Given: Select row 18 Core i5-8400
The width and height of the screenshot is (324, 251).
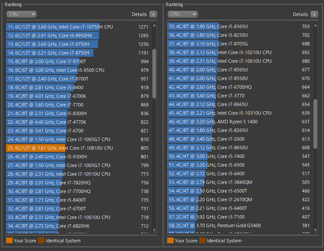Looking at the screenshot, I should pos(78,87).
